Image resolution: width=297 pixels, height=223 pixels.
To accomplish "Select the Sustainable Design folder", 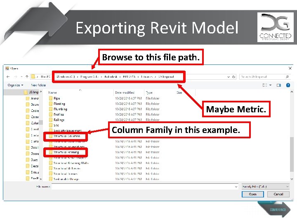I will [x=66, y=179].
